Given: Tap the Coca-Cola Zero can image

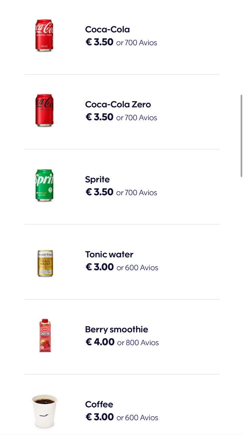Looking at the screenshot, I should pyautogui.click(x=44, y=110).
